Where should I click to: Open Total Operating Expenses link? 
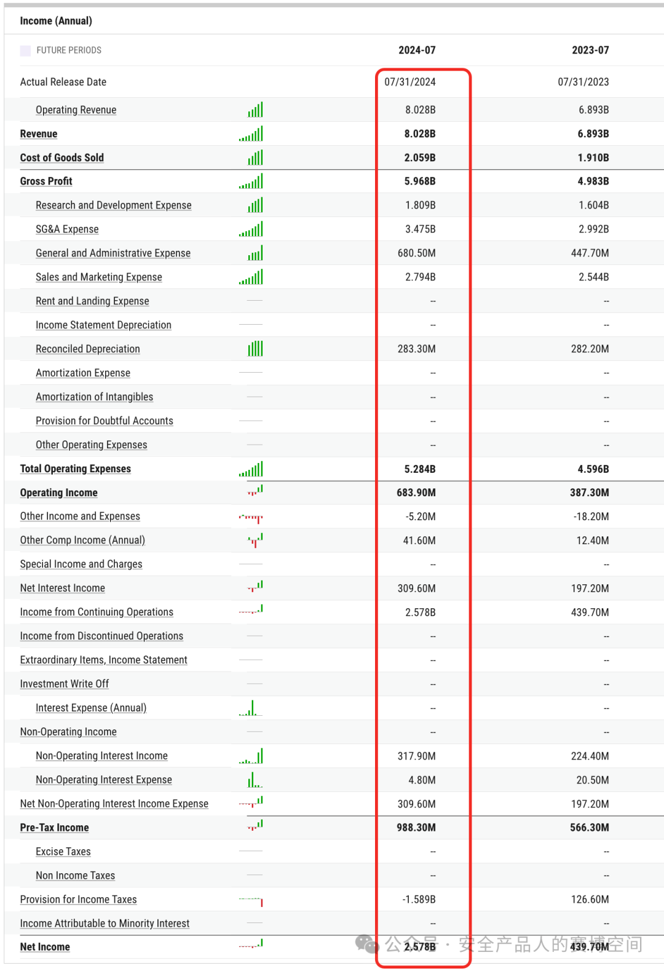pyautogui.click(x=76, y=469)
